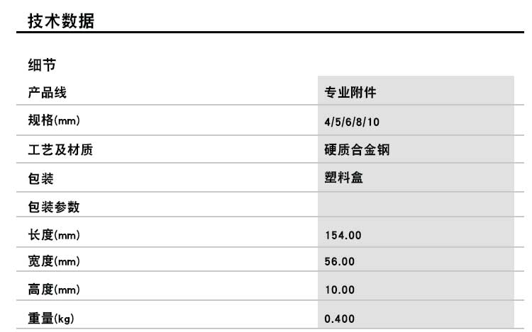Click the 规格(mm) row label
The image size is (532, 332).
pyautogui.click(x=54, y=121)
